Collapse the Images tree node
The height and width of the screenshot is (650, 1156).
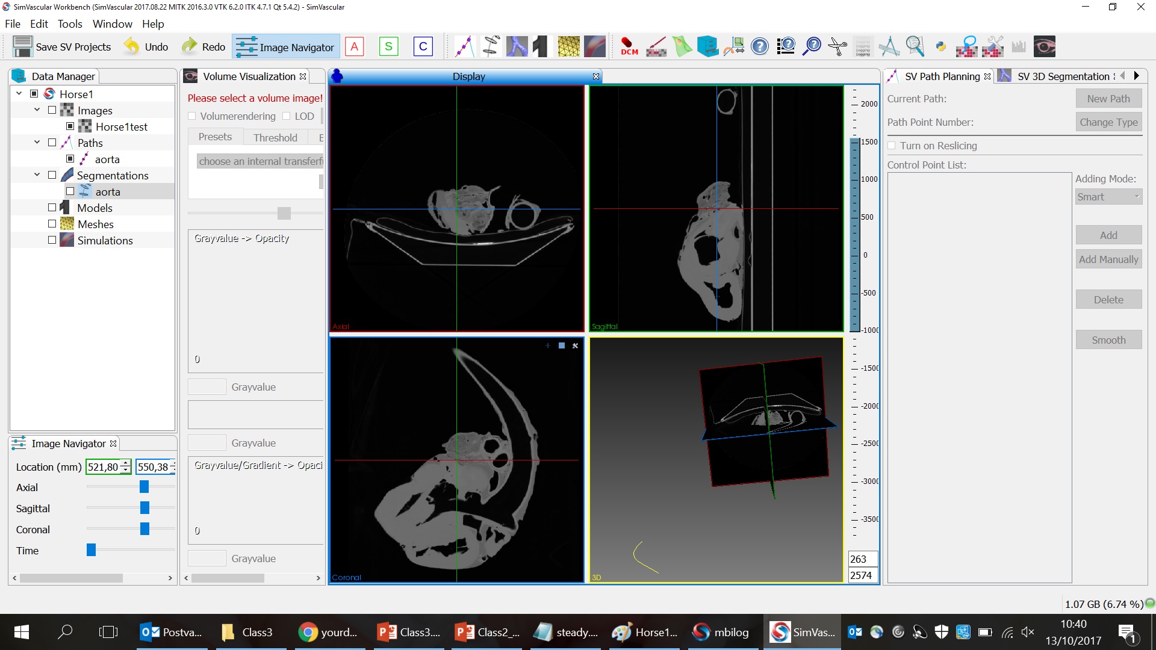point(37,110)
